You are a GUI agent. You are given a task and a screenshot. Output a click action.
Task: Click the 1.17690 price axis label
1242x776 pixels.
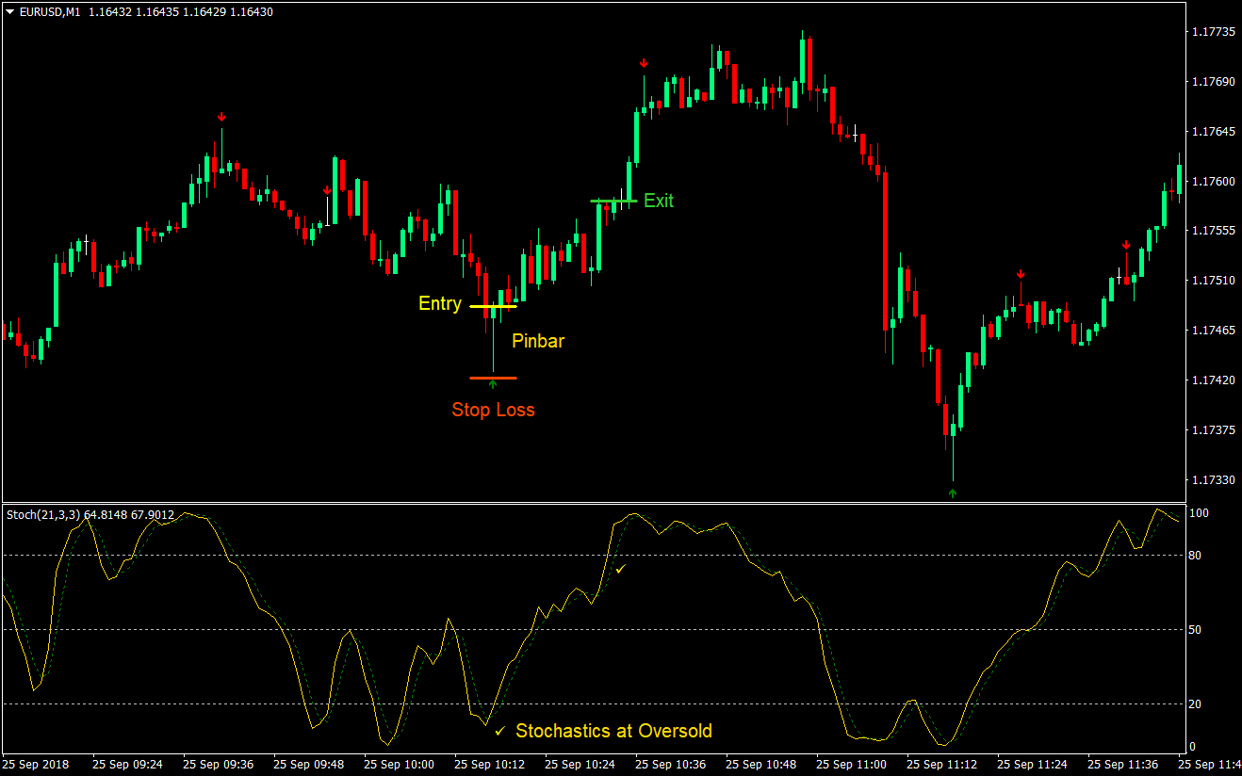tap(1213, 82)
